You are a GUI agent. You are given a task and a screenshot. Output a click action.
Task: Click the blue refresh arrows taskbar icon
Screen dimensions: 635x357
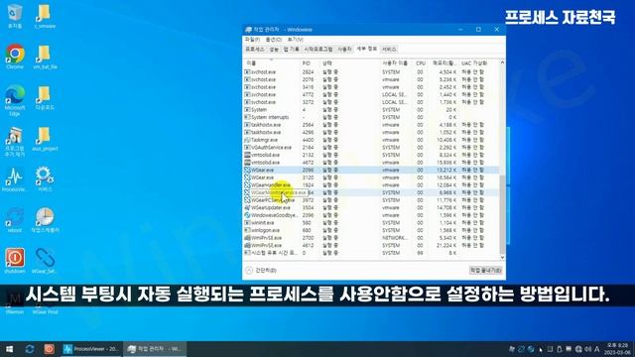30,349
